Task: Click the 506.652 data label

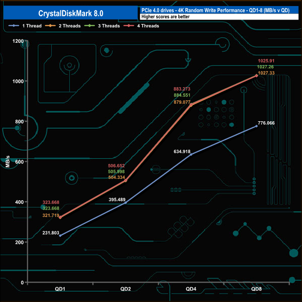Action: (x=116, y=166)
